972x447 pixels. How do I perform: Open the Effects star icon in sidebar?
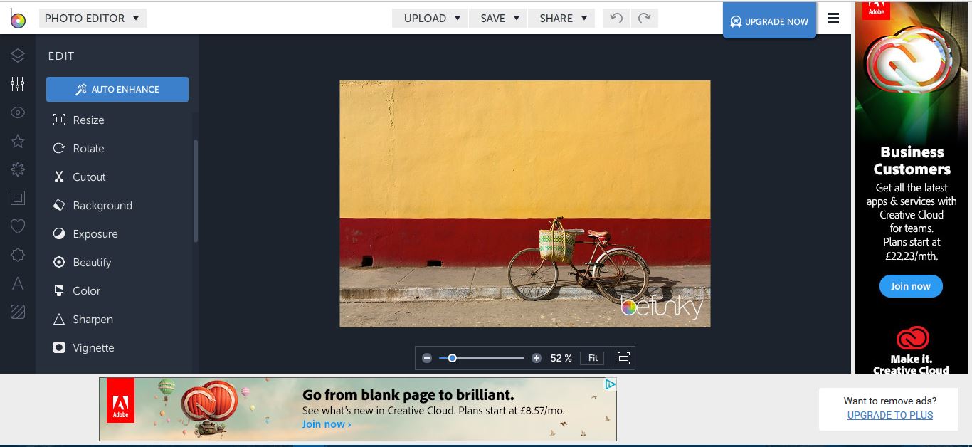[x=18, y=141]
